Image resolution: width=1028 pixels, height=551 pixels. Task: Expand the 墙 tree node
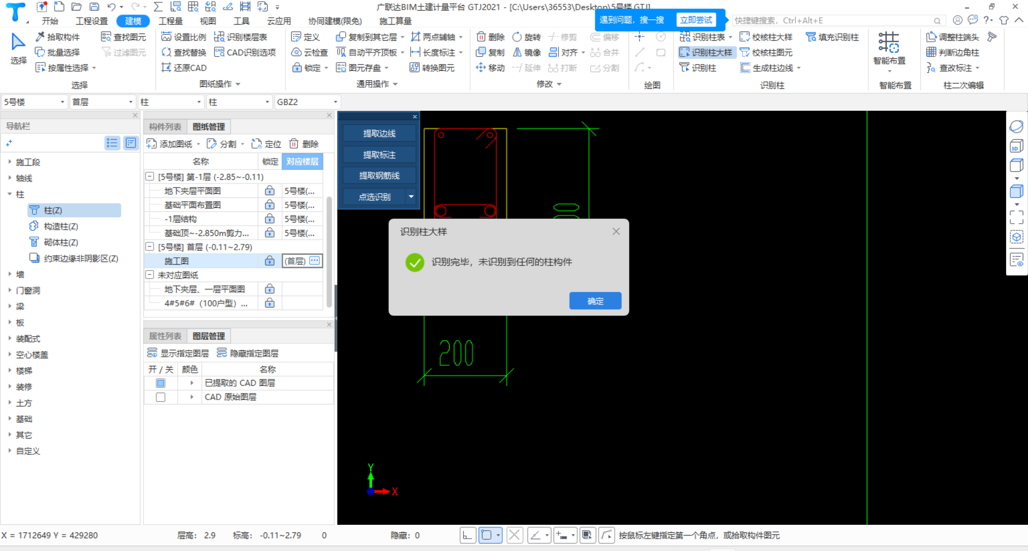coord(10,274)
